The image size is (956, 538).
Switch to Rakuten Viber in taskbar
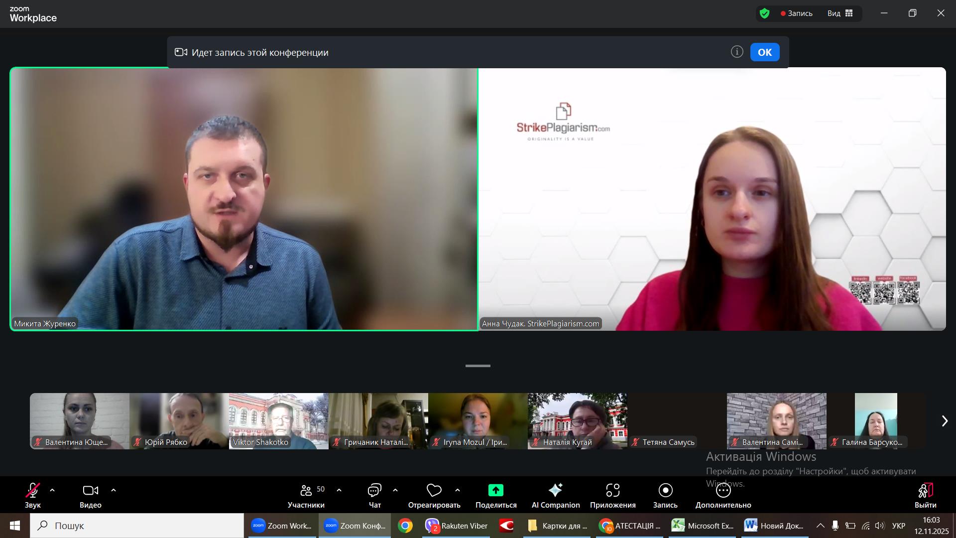457,526
